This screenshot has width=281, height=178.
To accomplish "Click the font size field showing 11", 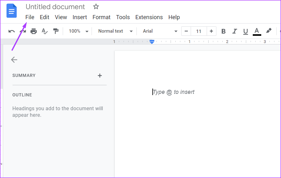I will [x=199, y=31].
